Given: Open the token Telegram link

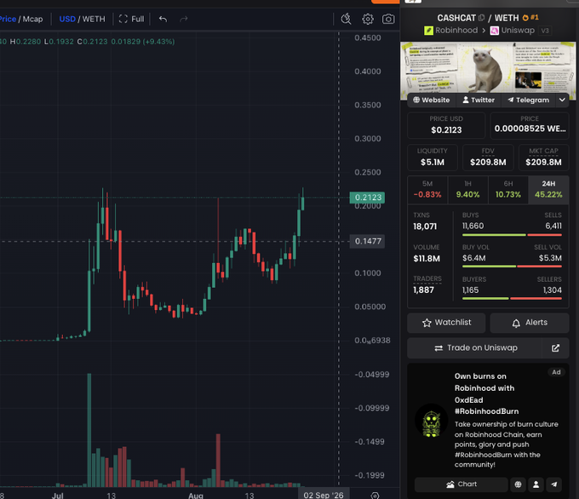Looking at the screenshot, I should (x=529, y=100).
